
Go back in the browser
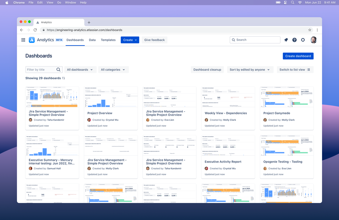21,30
